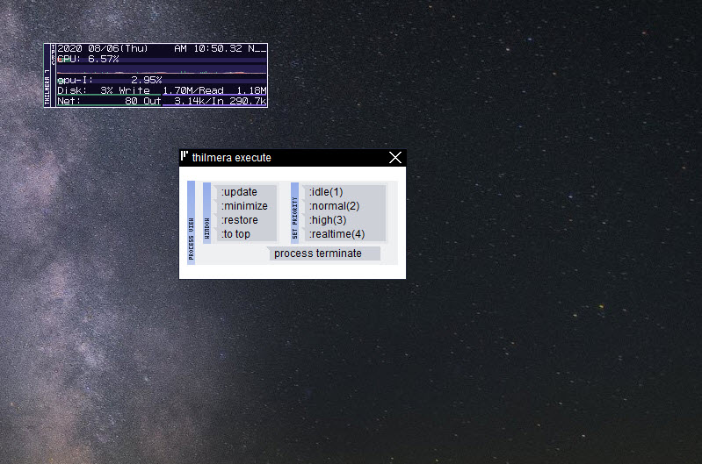Viewport: 702px width, 464px height.
Task: Click the date and time line in monitor
Action: (162, 48)
